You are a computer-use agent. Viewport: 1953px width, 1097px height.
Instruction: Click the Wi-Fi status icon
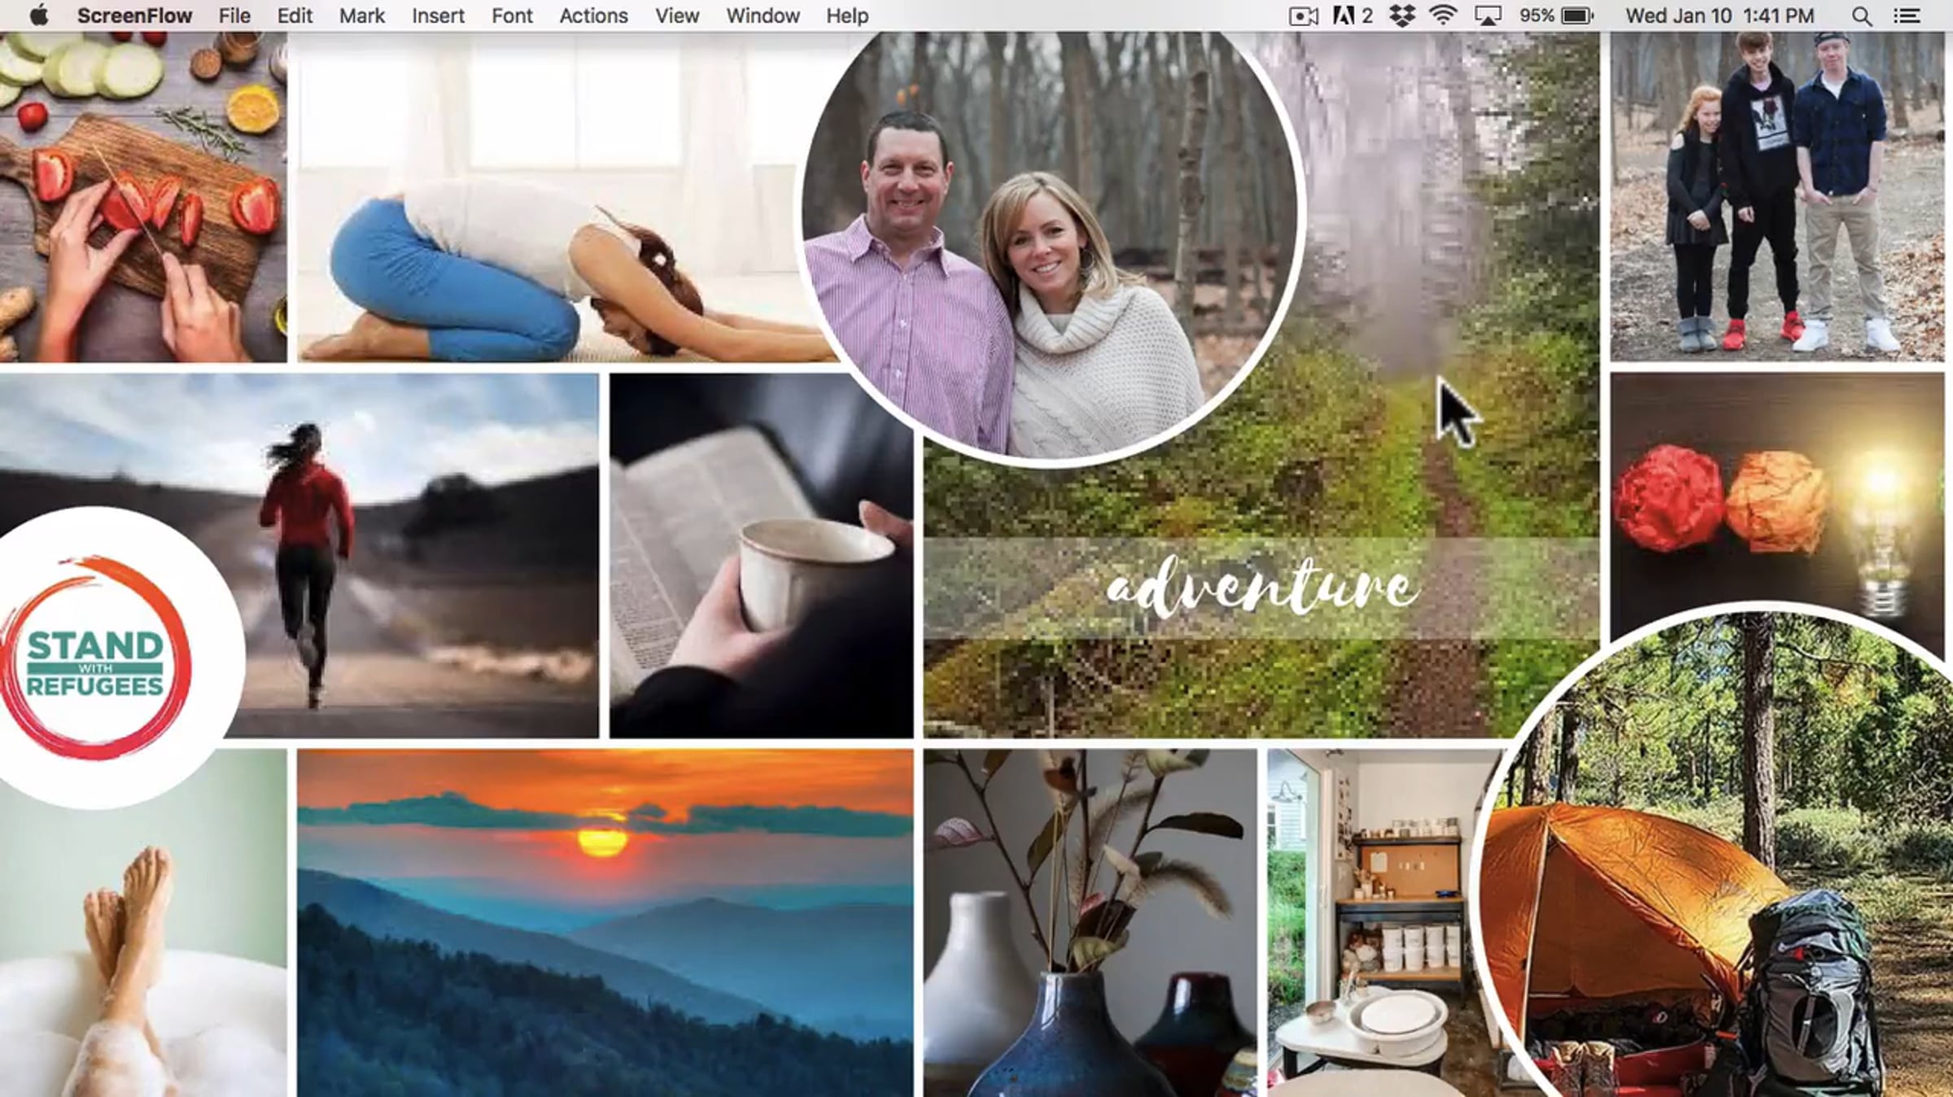tap(1443, 16)
